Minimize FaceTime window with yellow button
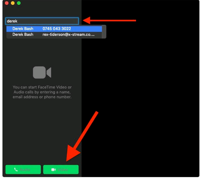This screenshot has width=200, height=178. pyautogui.click(x=13, y=3)
